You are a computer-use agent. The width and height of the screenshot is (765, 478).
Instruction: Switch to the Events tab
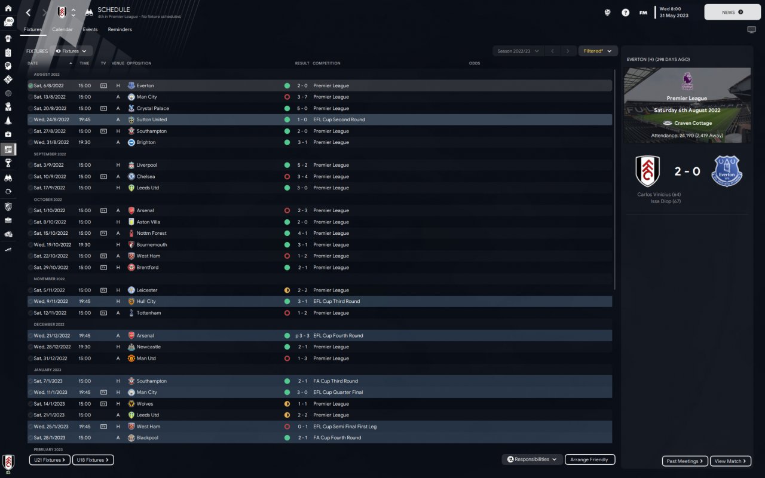click(90, 29)
